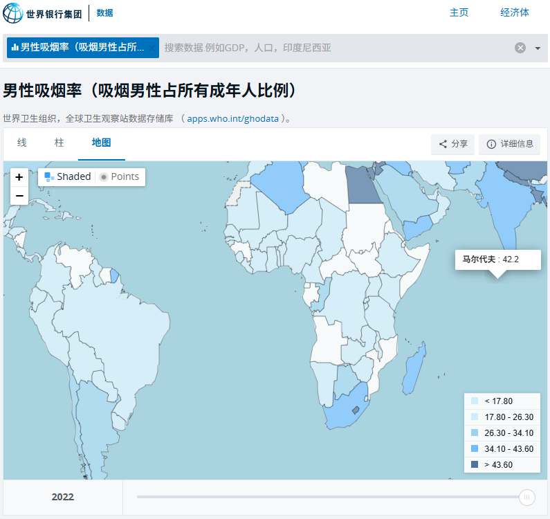Clear the search box with the gray x icon
This screenshot has width=550, height=519.
[520, 48]
